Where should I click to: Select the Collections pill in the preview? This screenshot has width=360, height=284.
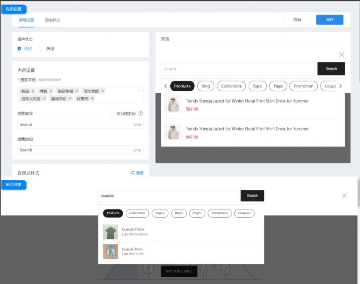[231, 86]
